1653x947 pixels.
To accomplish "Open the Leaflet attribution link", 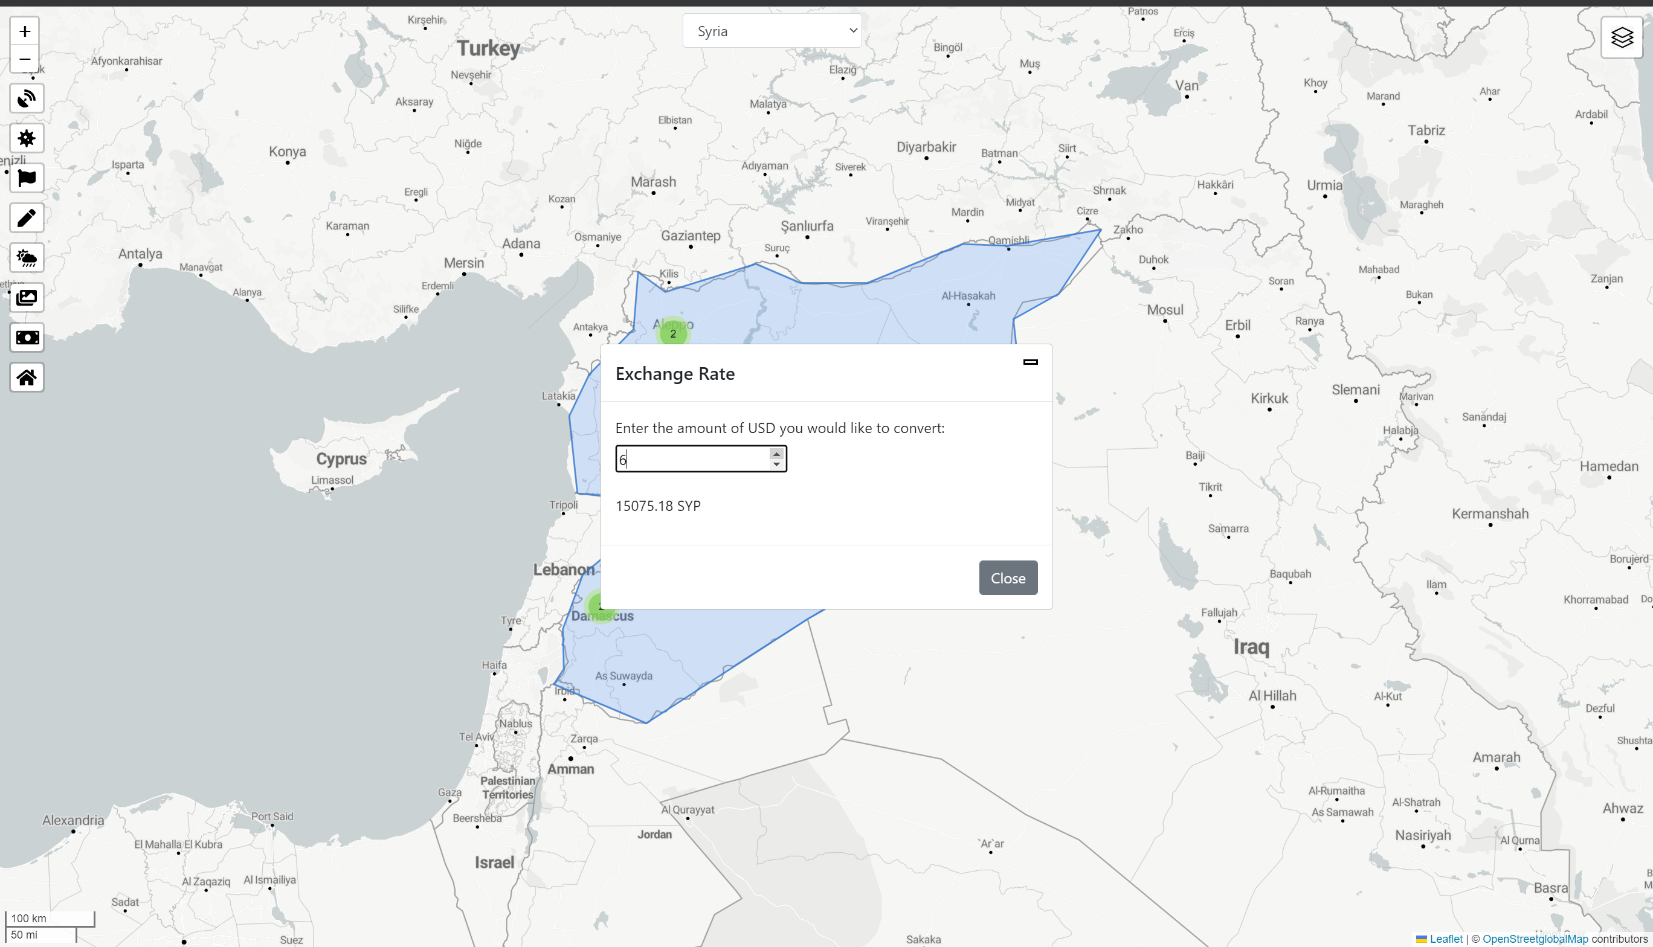I will pyautogui.click(x=1446, y=939).
